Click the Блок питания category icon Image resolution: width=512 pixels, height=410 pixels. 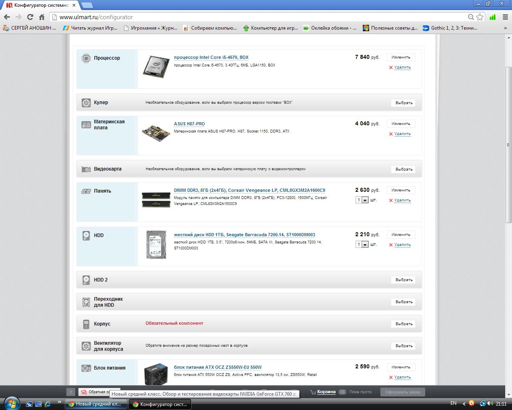86,368
